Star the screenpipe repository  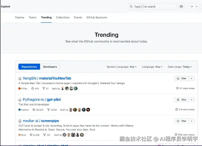(181, 121)
